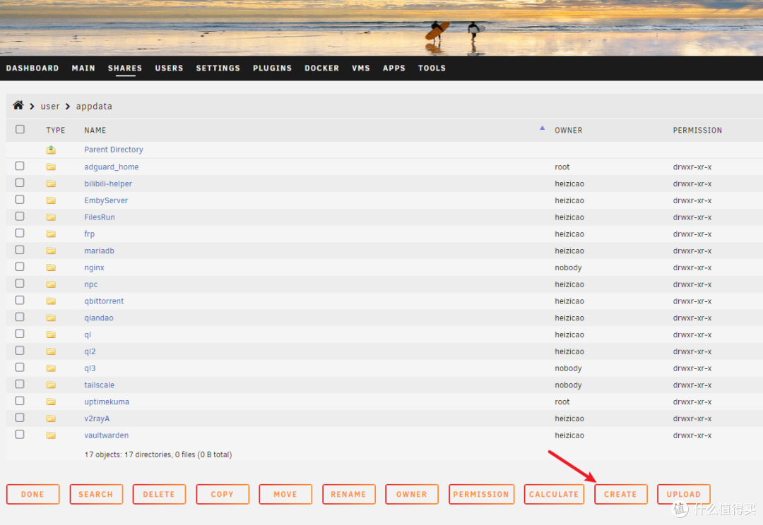Click the nginx folder icon

pos(51,267)
